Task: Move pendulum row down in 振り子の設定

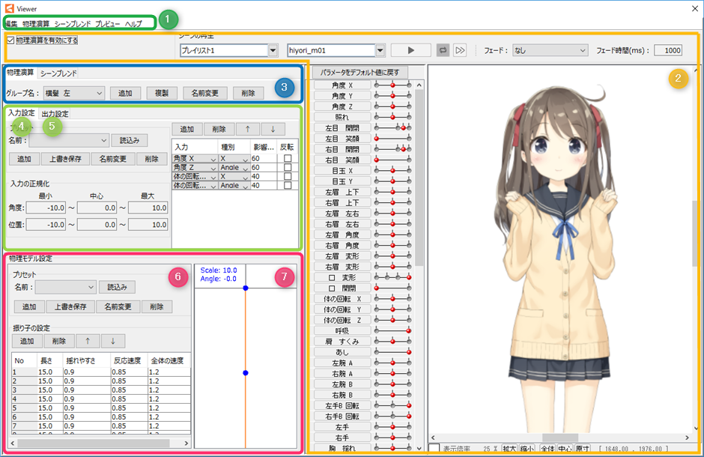Action: (x=112, y=341)
